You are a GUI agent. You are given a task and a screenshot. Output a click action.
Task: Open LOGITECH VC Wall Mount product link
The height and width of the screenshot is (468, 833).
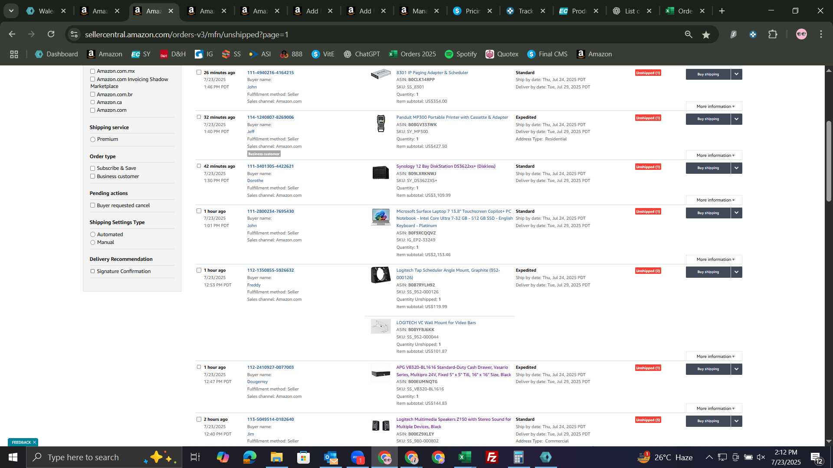pos(436,323)
